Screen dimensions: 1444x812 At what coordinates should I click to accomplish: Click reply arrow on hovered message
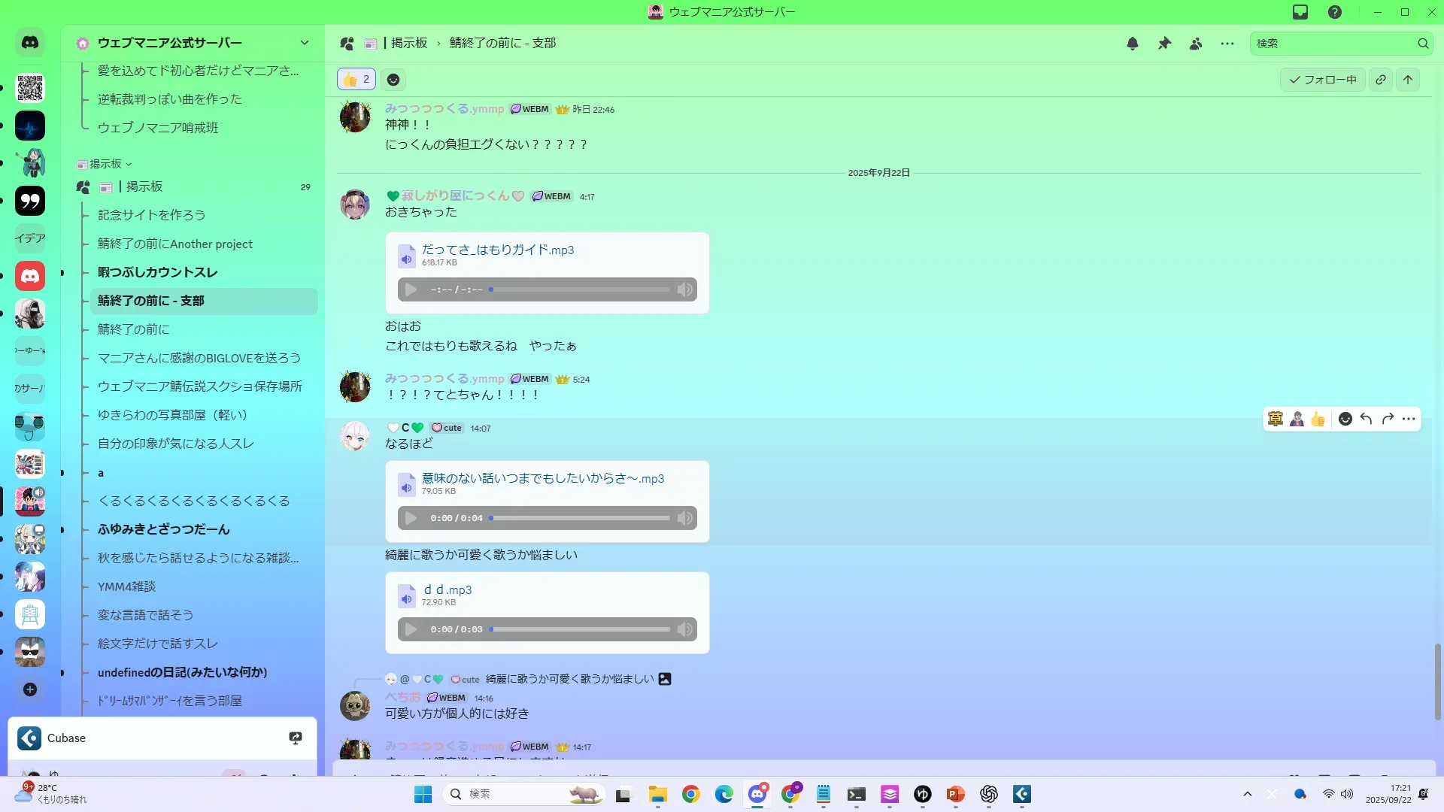pyautogui.click(x=1367, y=419)
